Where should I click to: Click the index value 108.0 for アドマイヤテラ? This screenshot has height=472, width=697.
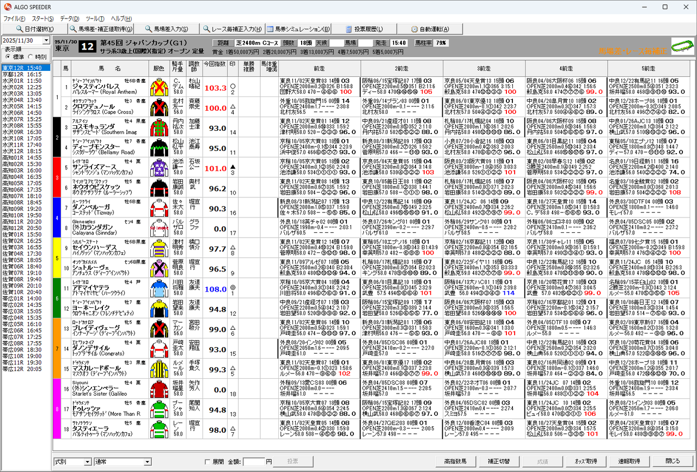pyautogui.click(x=215, y=289)
